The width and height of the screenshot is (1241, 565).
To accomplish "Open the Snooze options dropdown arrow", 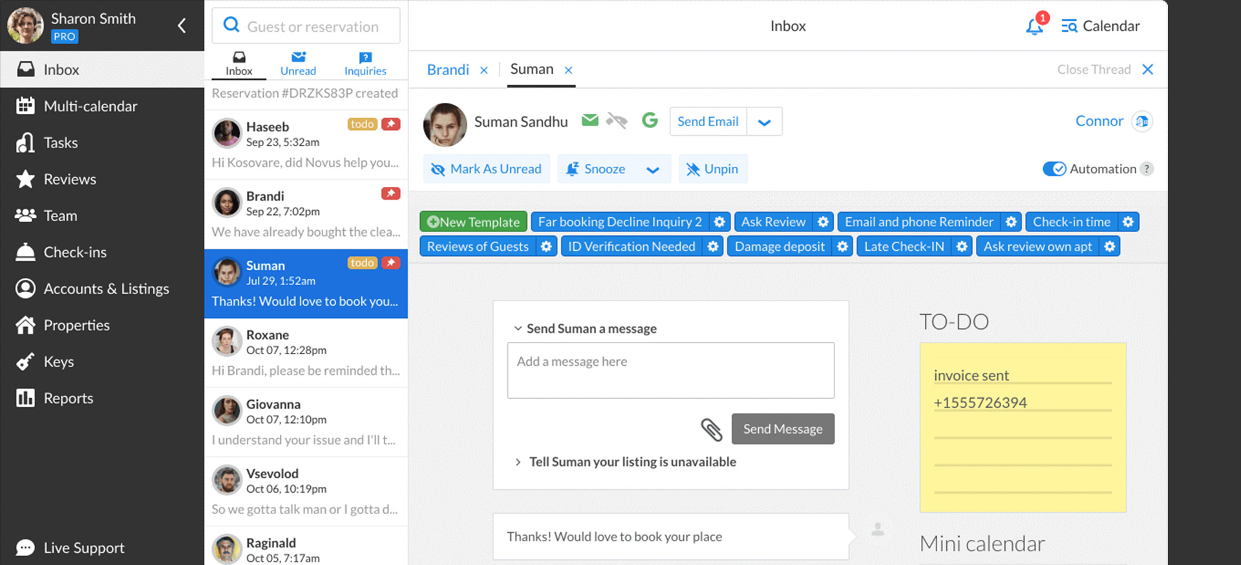I will [653, 169].
